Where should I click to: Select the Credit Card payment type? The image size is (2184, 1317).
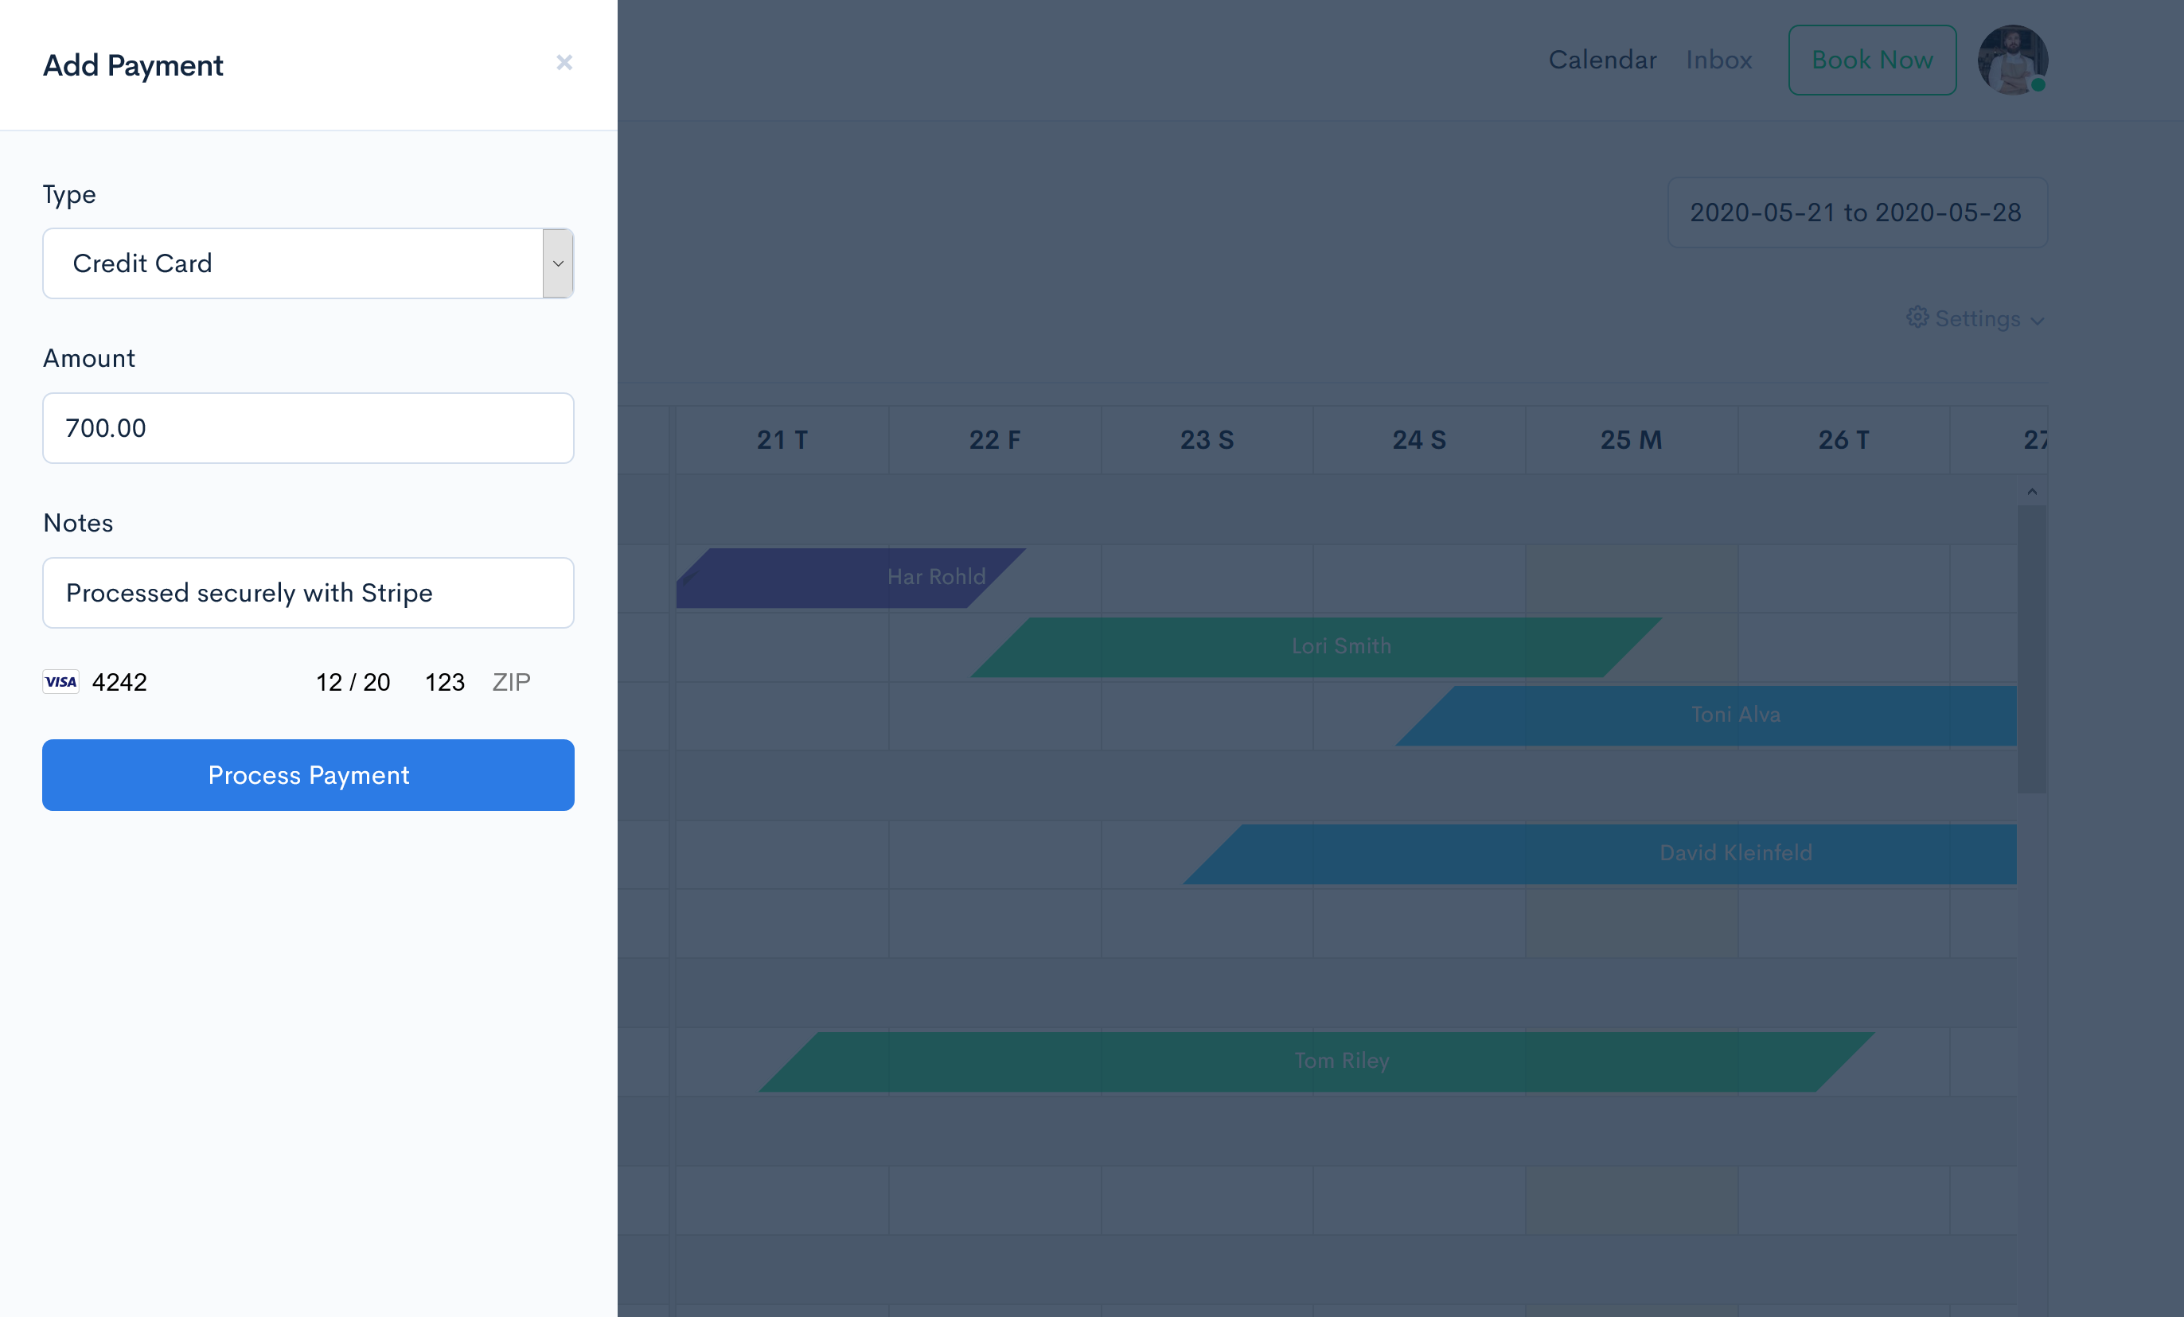tap(309, 262)
